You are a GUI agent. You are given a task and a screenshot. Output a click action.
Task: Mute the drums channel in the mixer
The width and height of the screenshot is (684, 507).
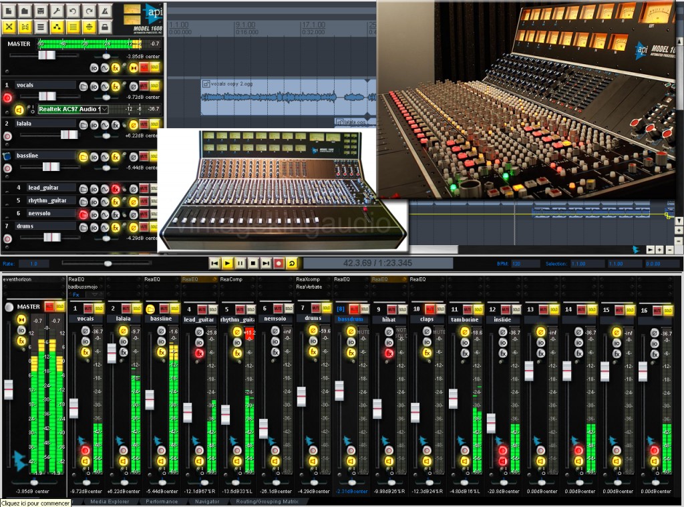tap(316, 308)
